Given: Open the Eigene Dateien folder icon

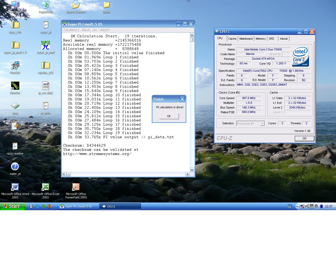Looking at the screenshot, I should [76, 5].
